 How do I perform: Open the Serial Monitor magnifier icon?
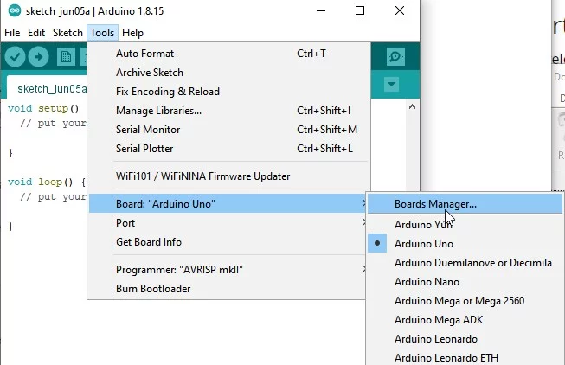tap(395, 56)
